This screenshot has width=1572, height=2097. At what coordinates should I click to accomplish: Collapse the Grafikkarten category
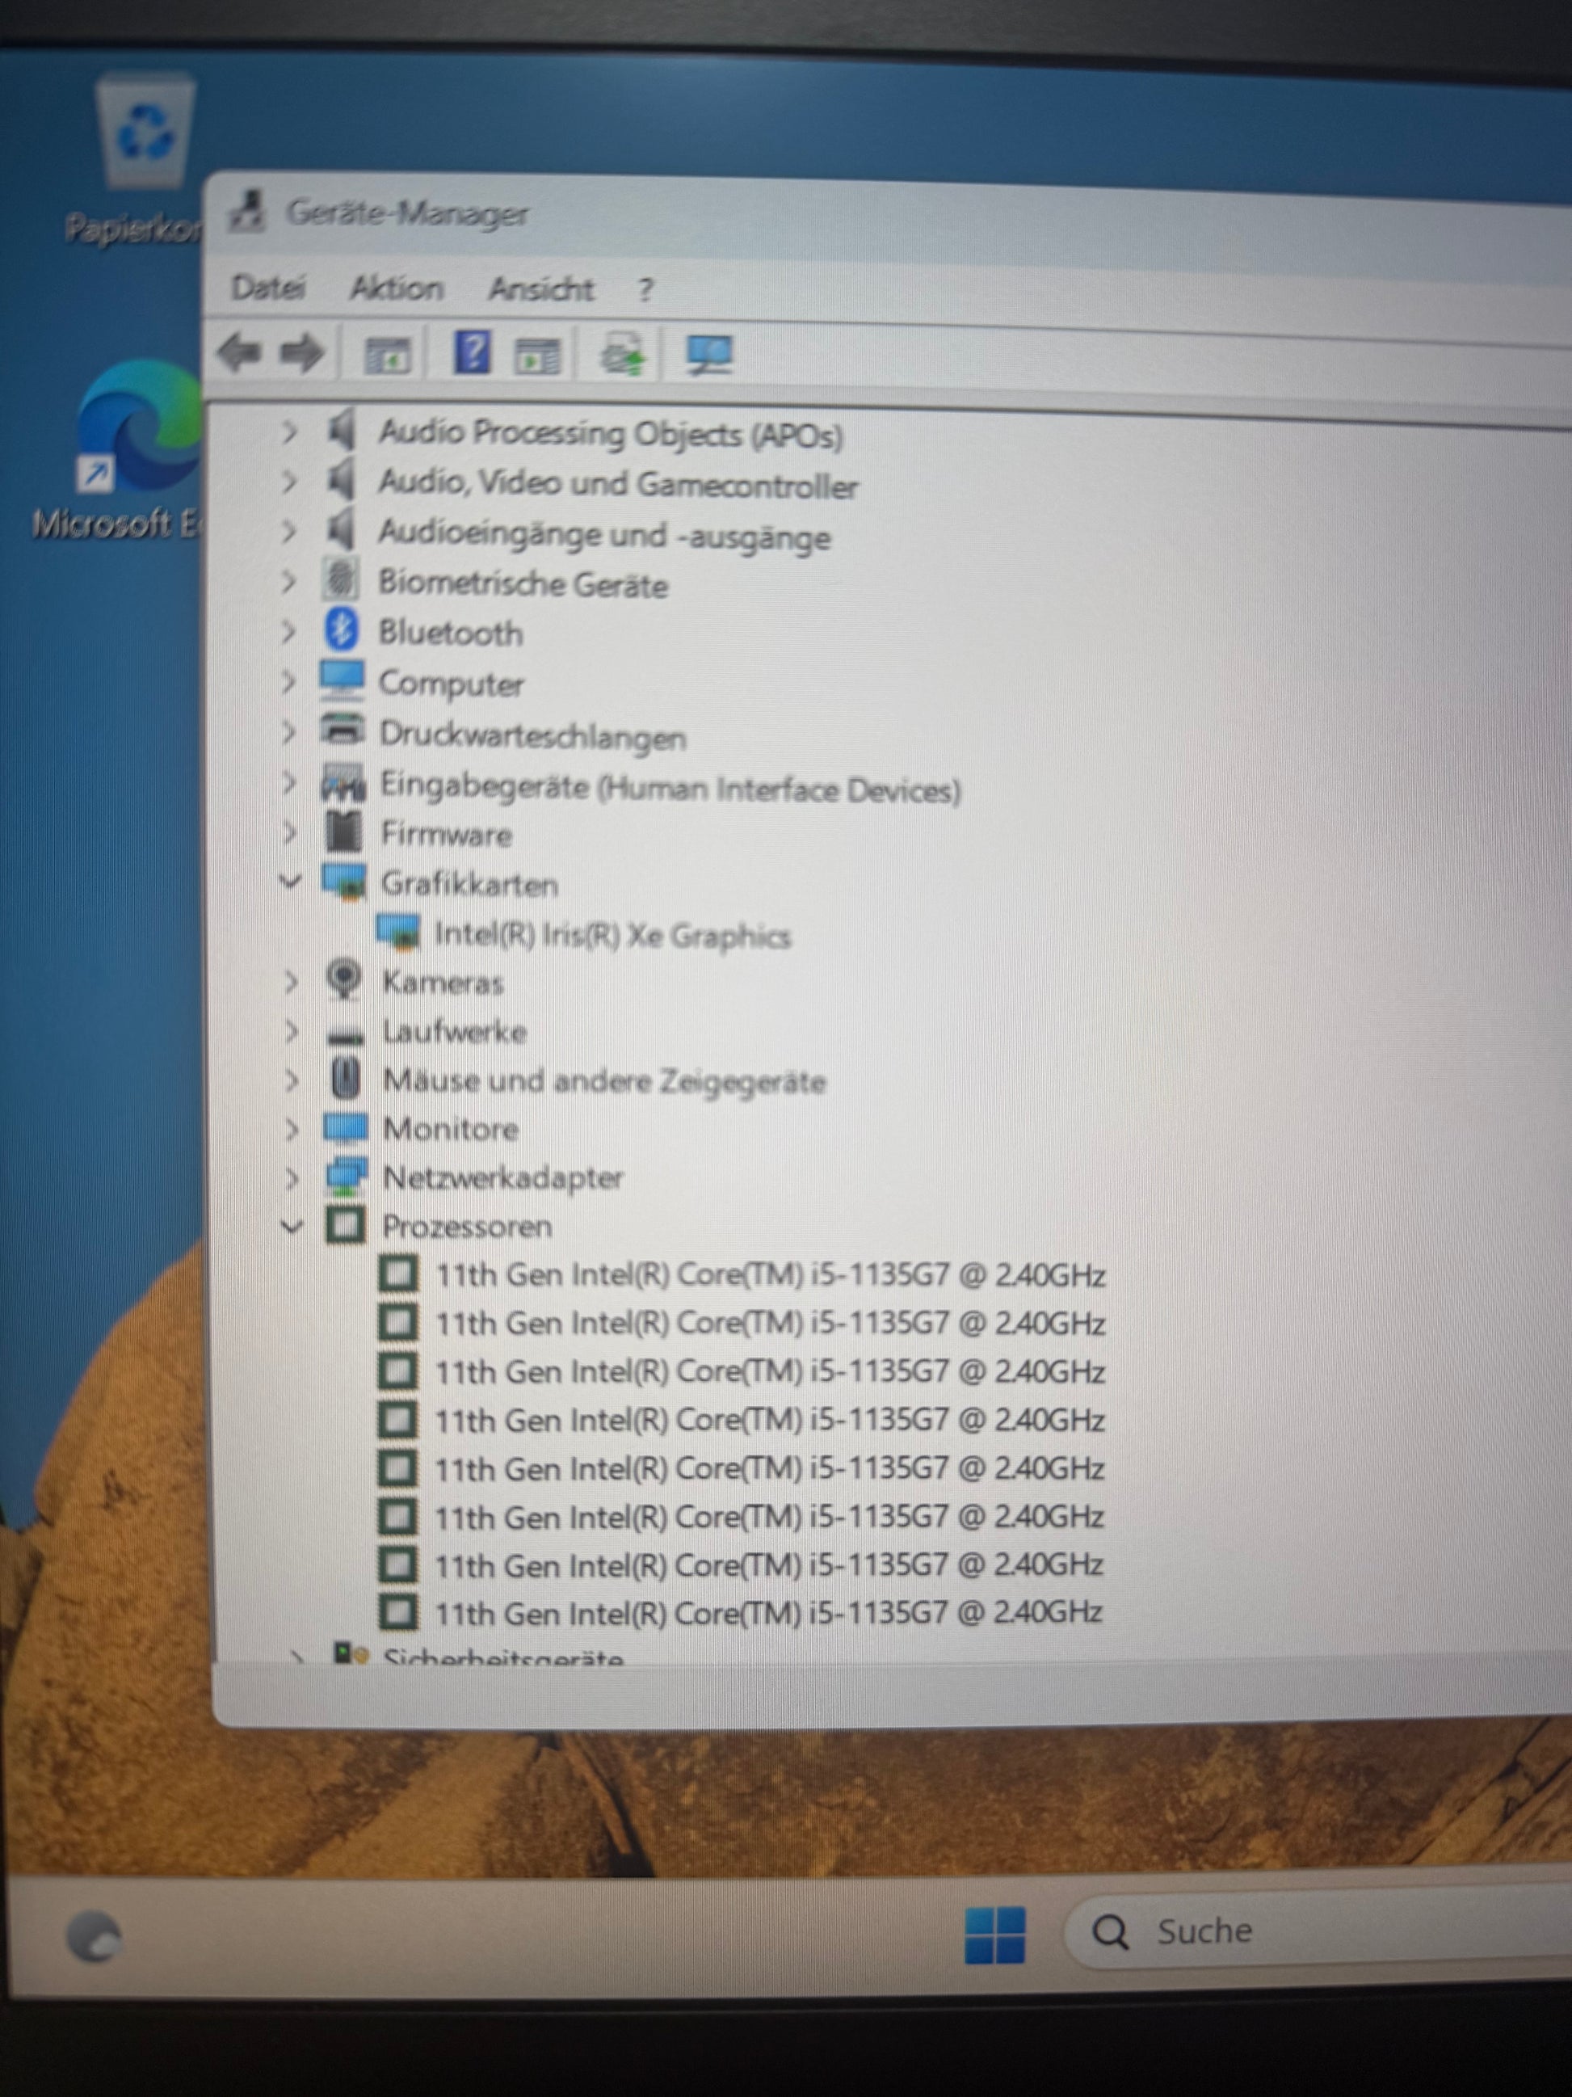[x=291, y=882]
